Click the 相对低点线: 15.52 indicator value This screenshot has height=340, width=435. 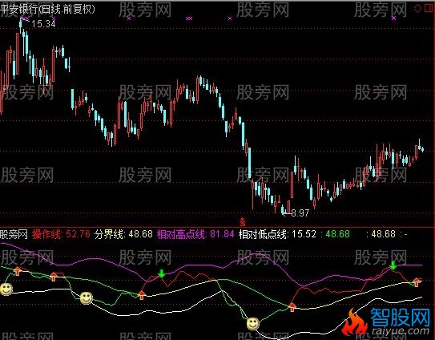(x=277, y=234)
